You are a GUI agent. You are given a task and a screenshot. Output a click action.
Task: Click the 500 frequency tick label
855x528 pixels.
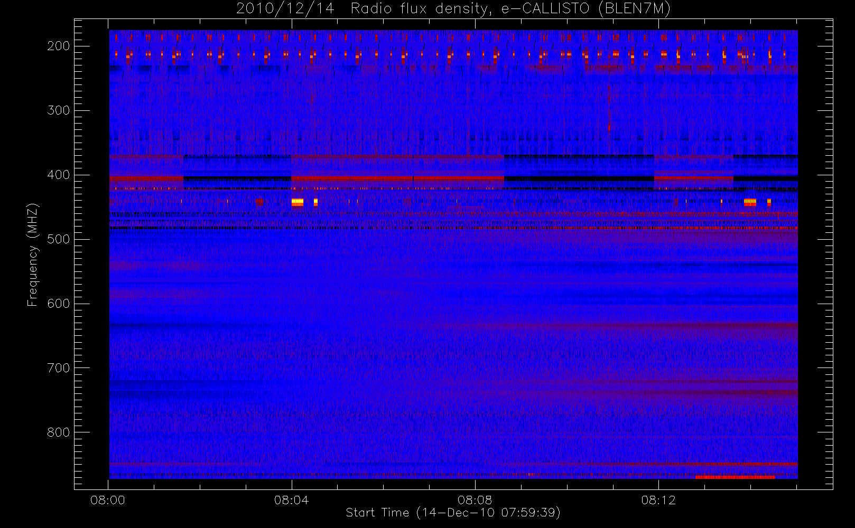[x=58, y=239]
